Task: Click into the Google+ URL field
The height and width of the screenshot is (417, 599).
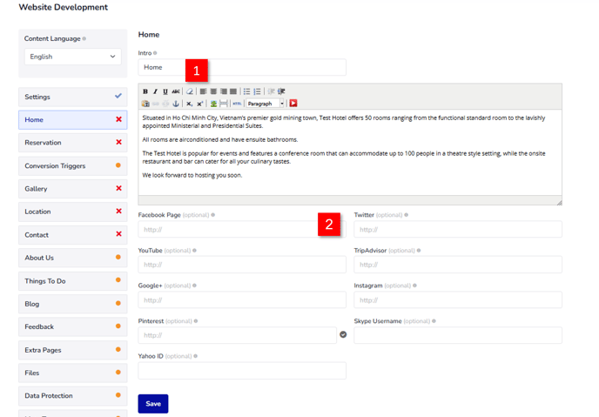Action: (242, 300)
